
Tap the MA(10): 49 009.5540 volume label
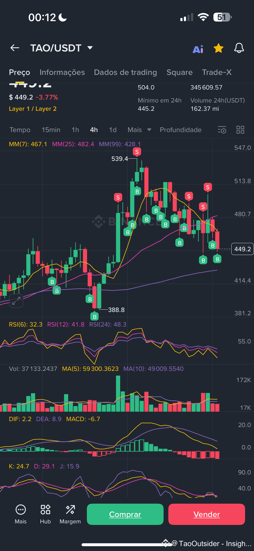pos(153,369)
